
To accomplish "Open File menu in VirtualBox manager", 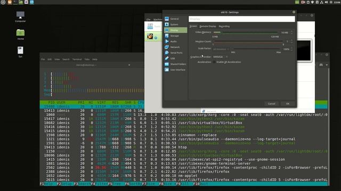I will point(148,20).
